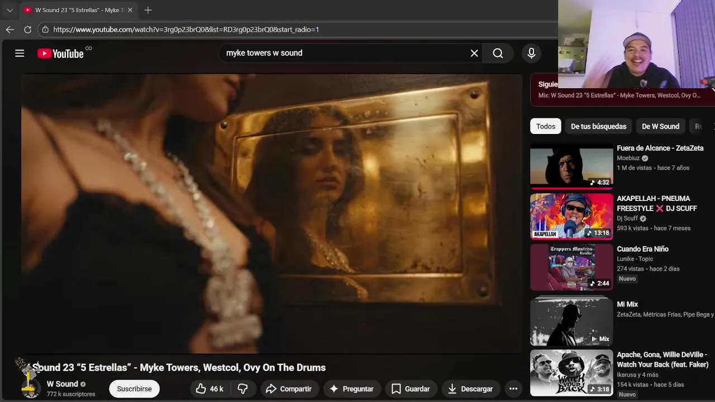Click AKAPELLAH - PNEUMA FREESTYLE title
The image size is (715, 402).
[657, 203]
